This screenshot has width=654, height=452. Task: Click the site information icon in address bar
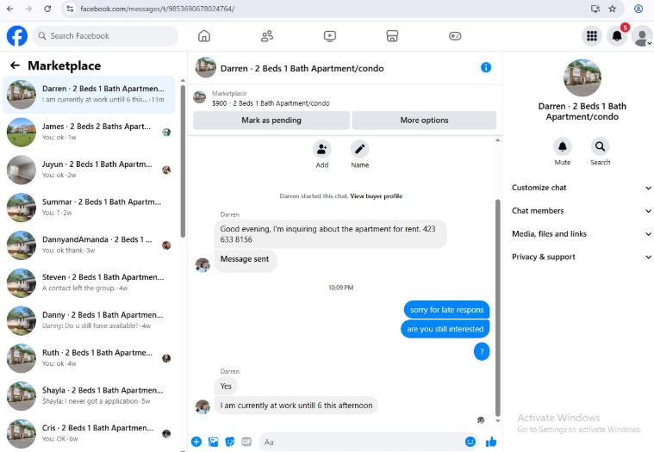pos(70,9)
